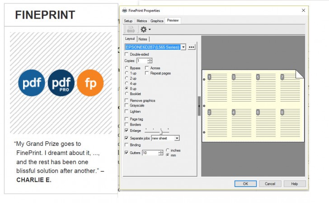Click the FinePrint printer title icon

(125, 10)
